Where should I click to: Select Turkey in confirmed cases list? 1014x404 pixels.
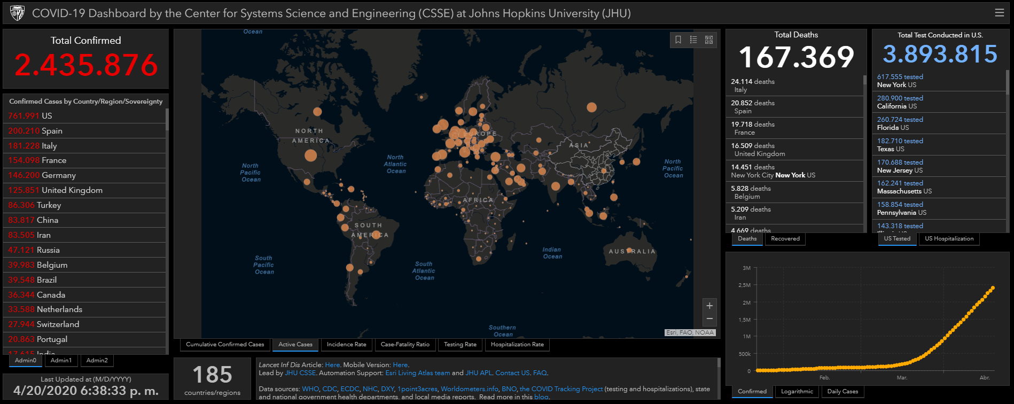85,205
